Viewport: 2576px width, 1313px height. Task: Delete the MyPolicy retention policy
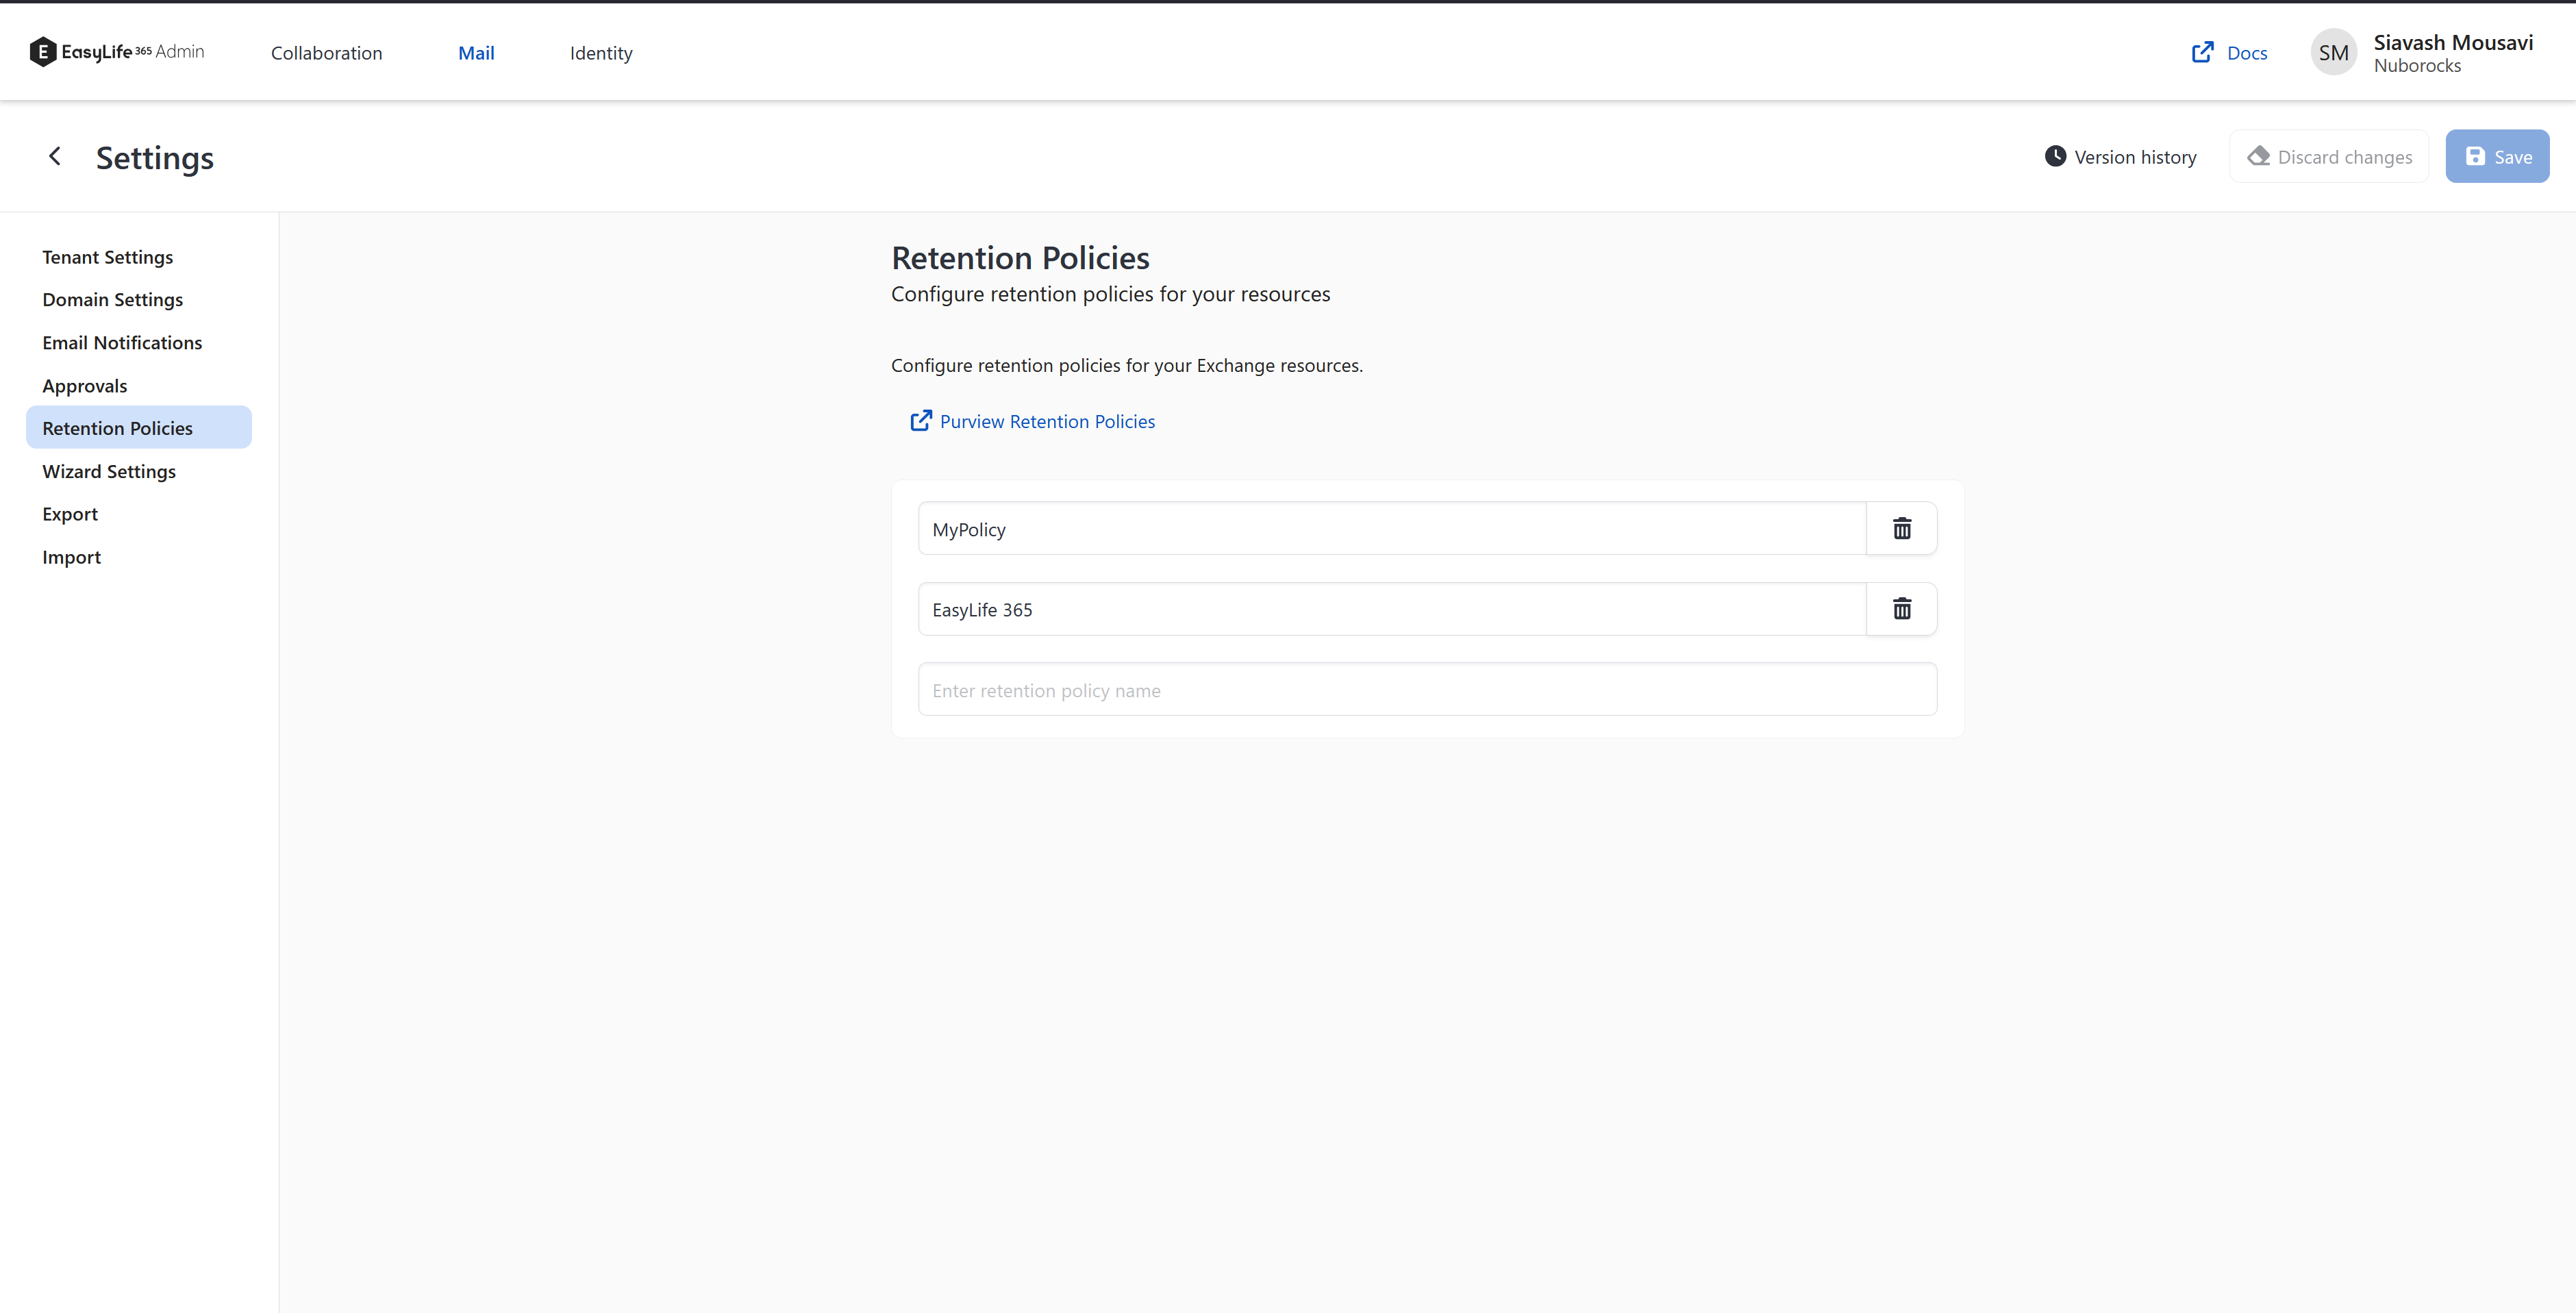click(x=1900, y=528)
